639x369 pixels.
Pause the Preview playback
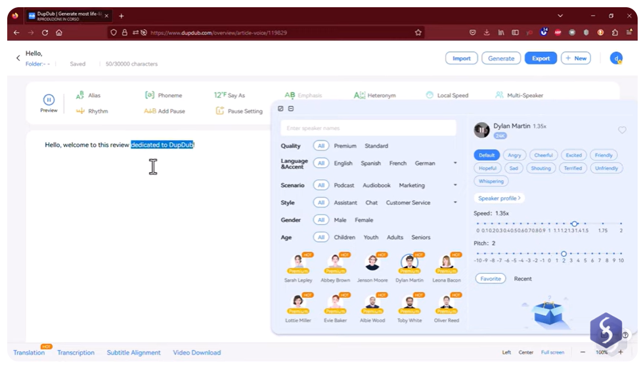point(49,100)
